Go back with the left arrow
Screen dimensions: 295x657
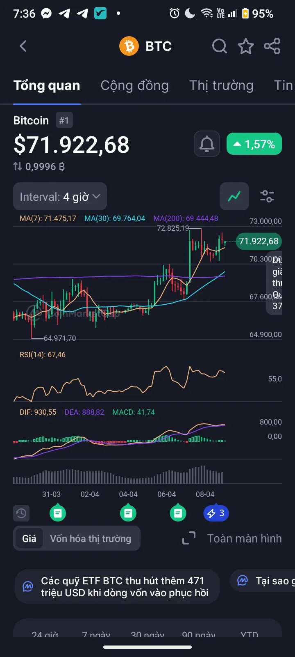(23, 46)
